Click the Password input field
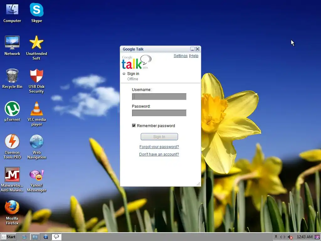The image size is (321, 241). click(159, 113)
